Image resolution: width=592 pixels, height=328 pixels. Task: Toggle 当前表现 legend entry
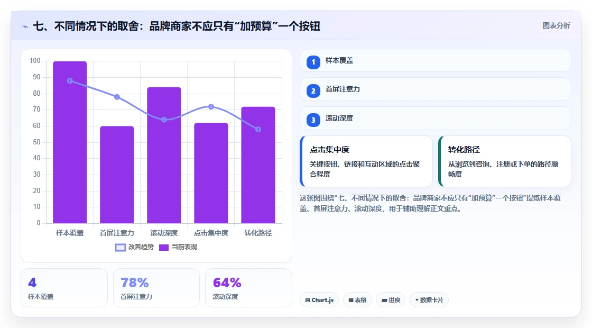(178, 247)
